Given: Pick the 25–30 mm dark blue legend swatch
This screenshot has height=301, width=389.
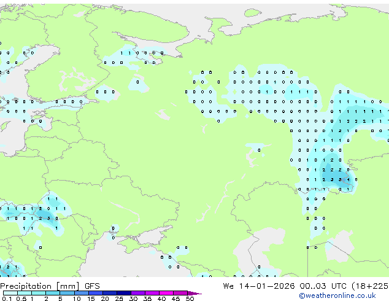Looking at the screenshot, I should point(124,293).
